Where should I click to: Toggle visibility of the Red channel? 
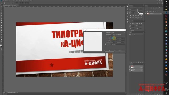click(x=130, y=68)
